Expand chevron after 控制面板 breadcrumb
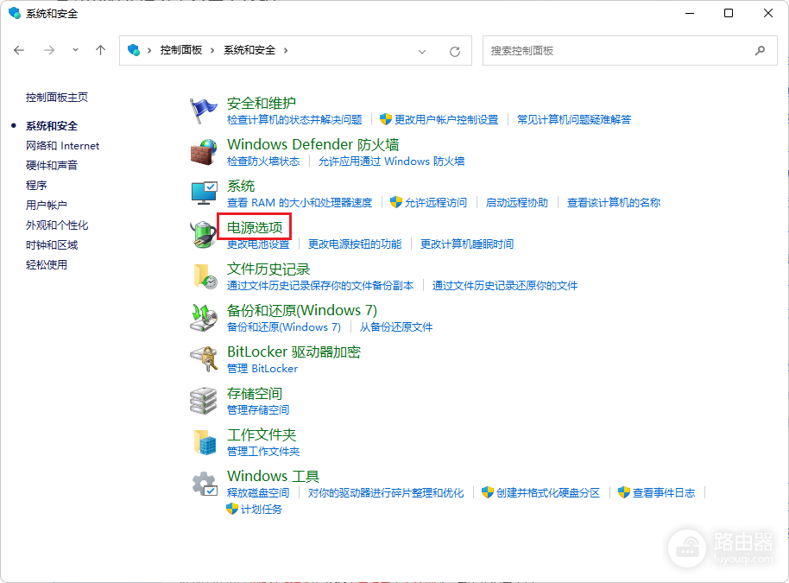Screen dimensions: 789x583 [212, 50]
